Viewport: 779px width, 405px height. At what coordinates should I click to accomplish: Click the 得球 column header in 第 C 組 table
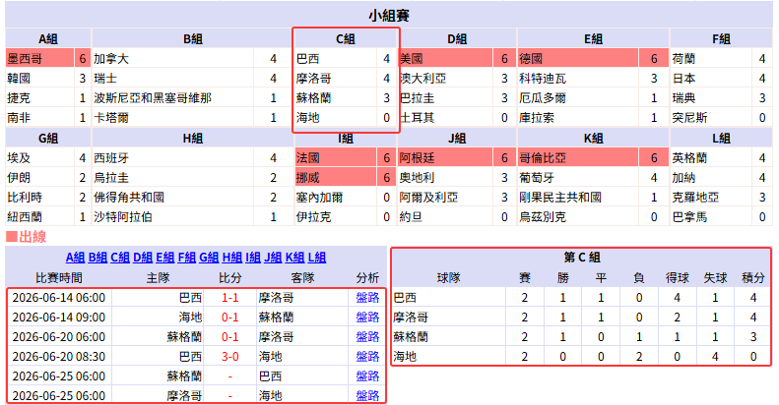coord(678,278)
